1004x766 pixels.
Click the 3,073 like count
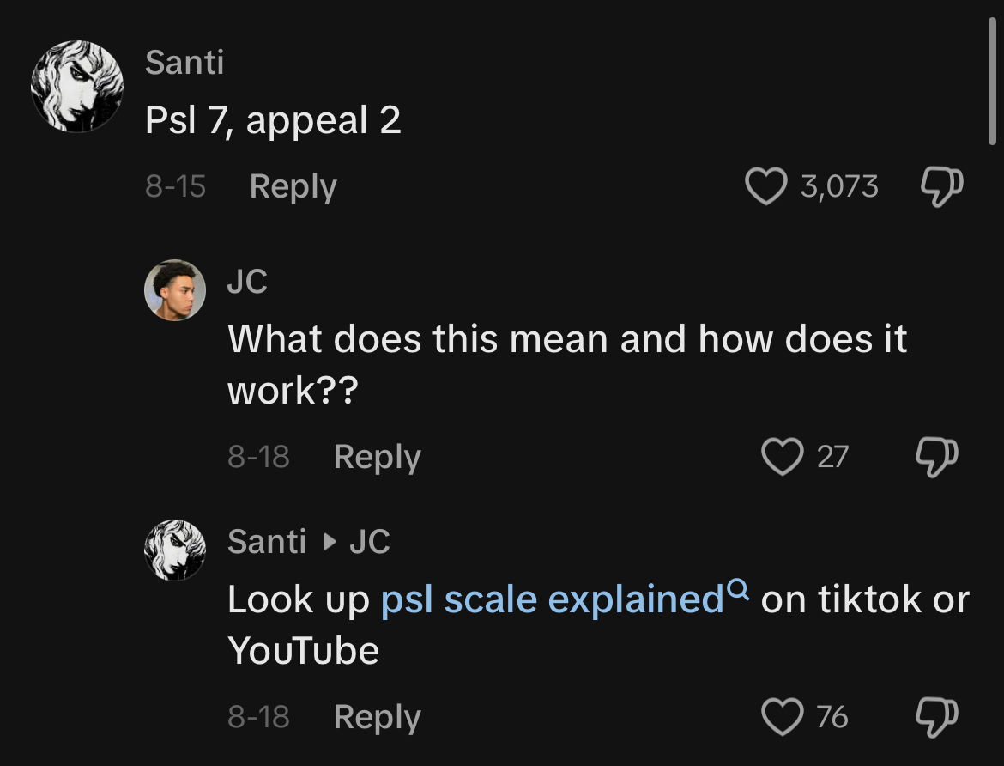pyautogui.click(x=839, y=187)
